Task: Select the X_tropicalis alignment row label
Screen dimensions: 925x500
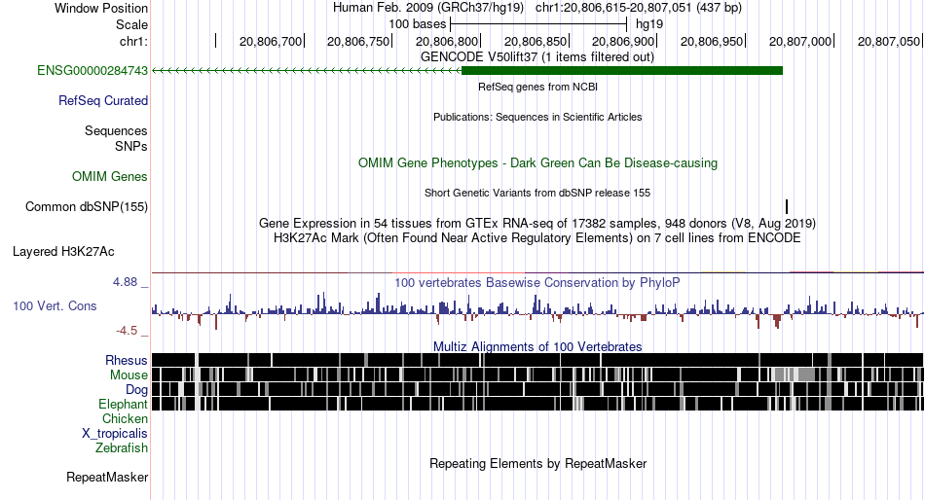Action: tap(115, 434)
